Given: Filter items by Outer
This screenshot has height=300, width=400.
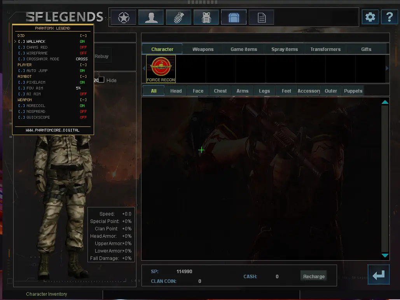Looking at the screenshot, I should click(331, 91).
